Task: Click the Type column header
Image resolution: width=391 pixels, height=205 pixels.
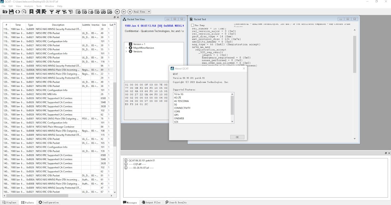Action: tap(30, 25)
